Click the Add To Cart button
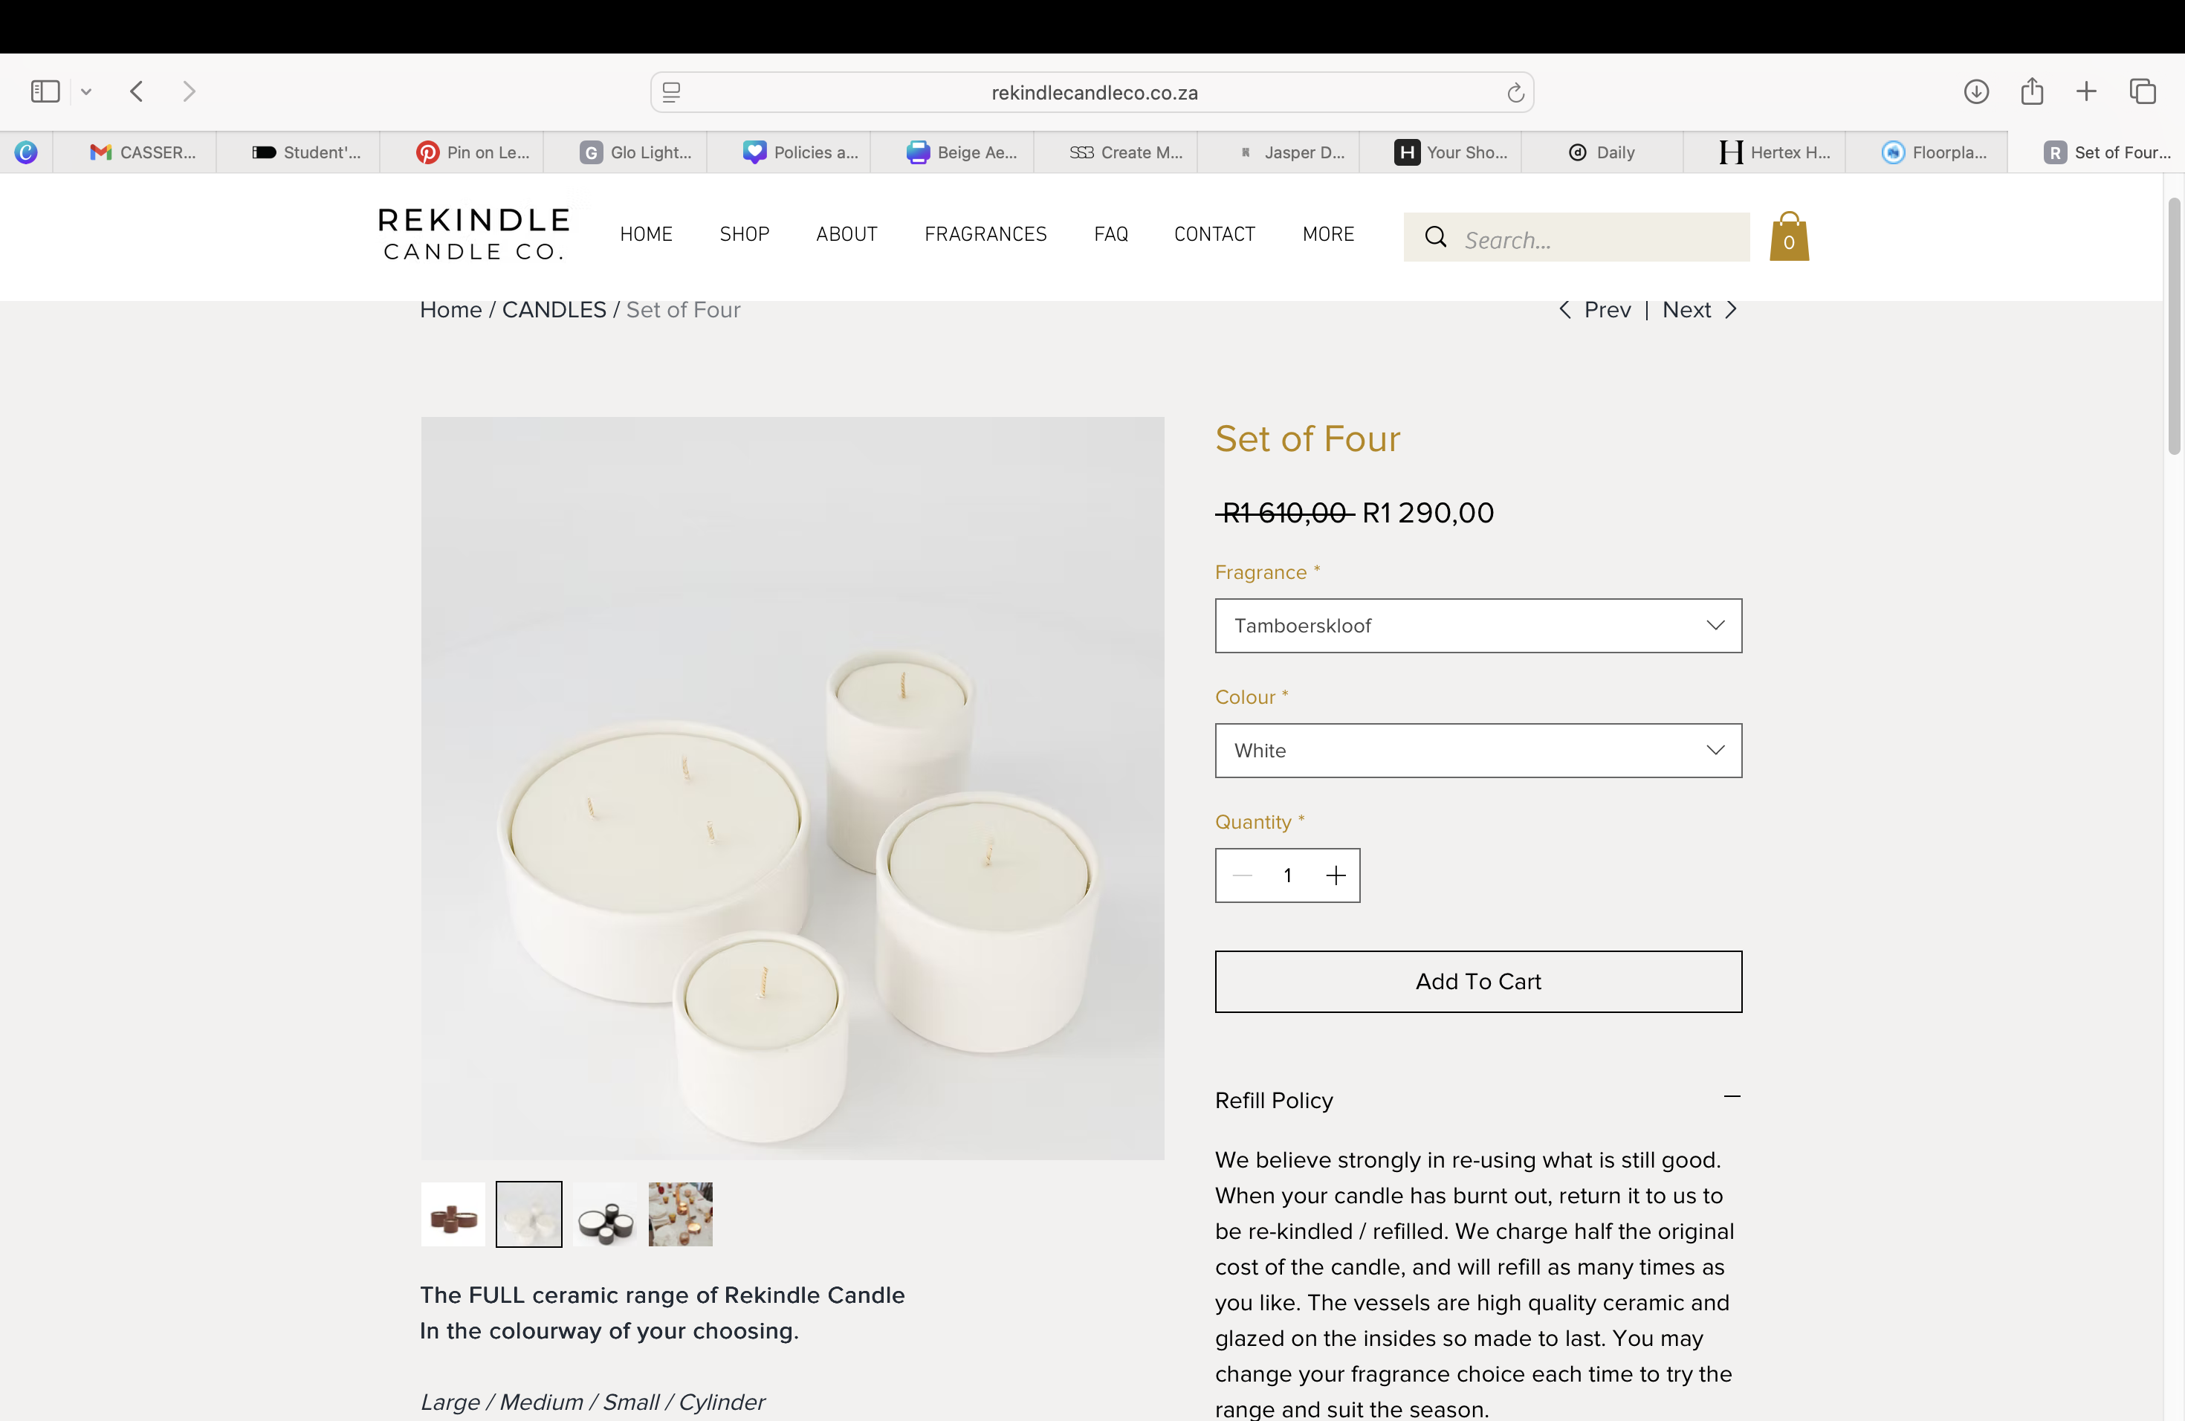 (x=1478, y=981)
